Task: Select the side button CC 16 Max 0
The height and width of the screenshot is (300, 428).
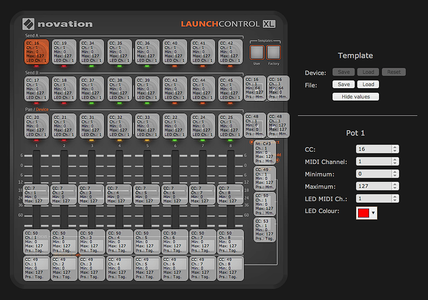Action: [x=278, y=88]
